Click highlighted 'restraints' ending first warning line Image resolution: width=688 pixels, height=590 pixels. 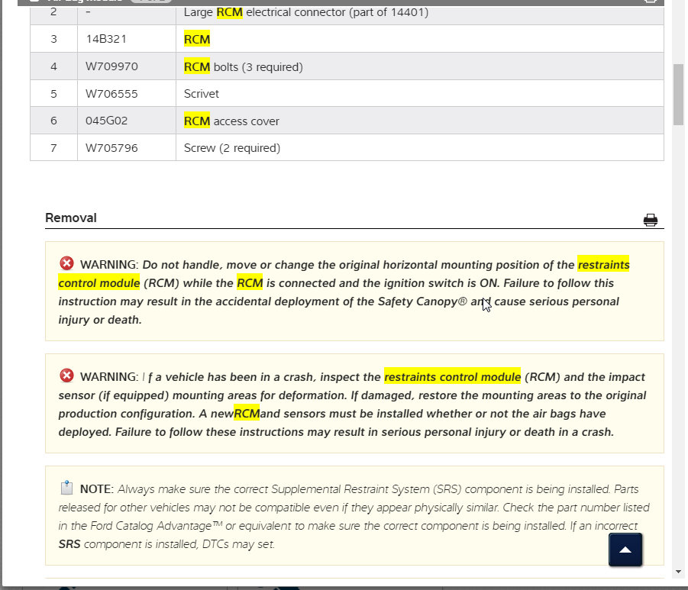point(603,265)
